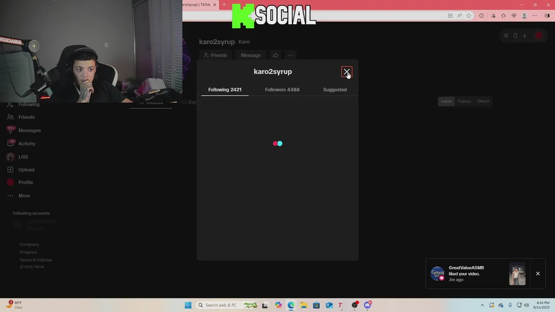
Task: Open Task View on taskbar
Action: tap(265, 305)
